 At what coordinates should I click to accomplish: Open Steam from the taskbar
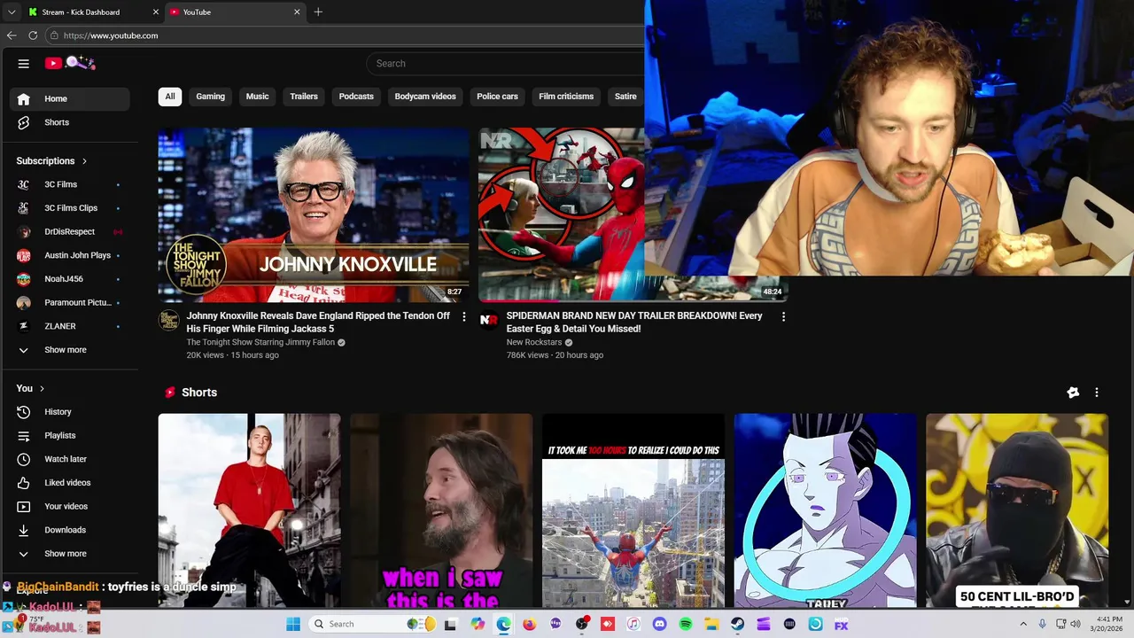pos(737,624)
